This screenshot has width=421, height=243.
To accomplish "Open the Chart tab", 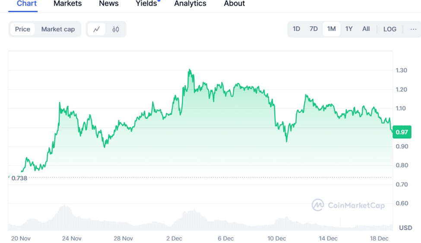I will (27, 3).
